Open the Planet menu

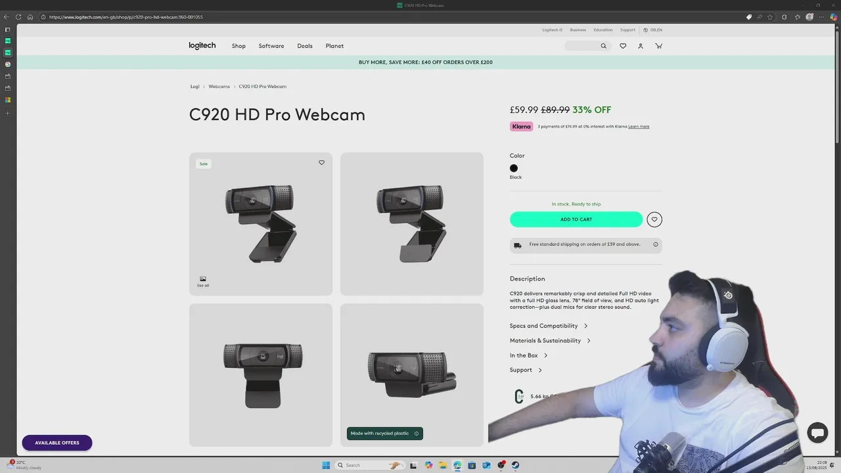click(334, 46)
